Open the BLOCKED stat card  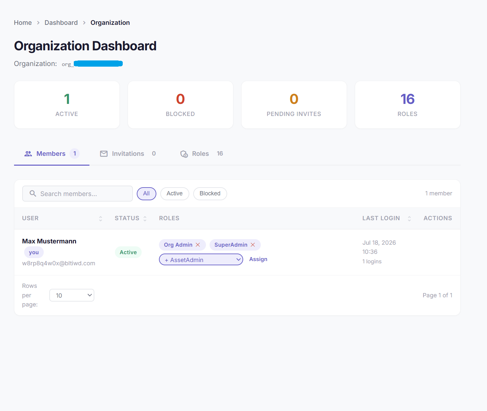coord(181,105)
